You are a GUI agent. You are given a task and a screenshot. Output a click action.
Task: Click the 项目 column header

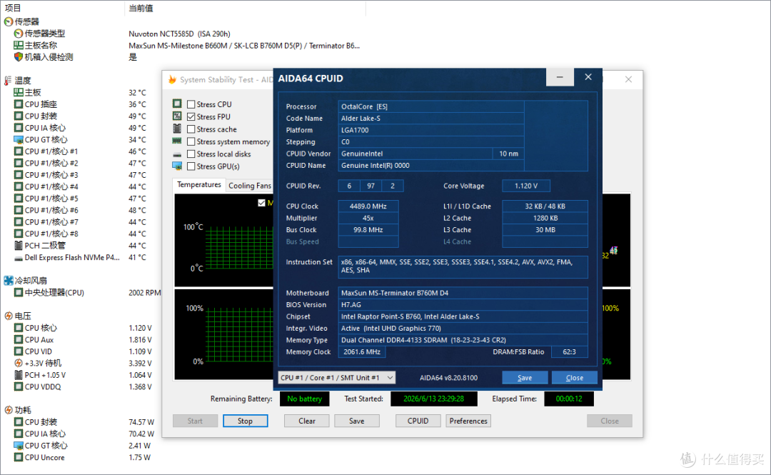coord(14,8)
